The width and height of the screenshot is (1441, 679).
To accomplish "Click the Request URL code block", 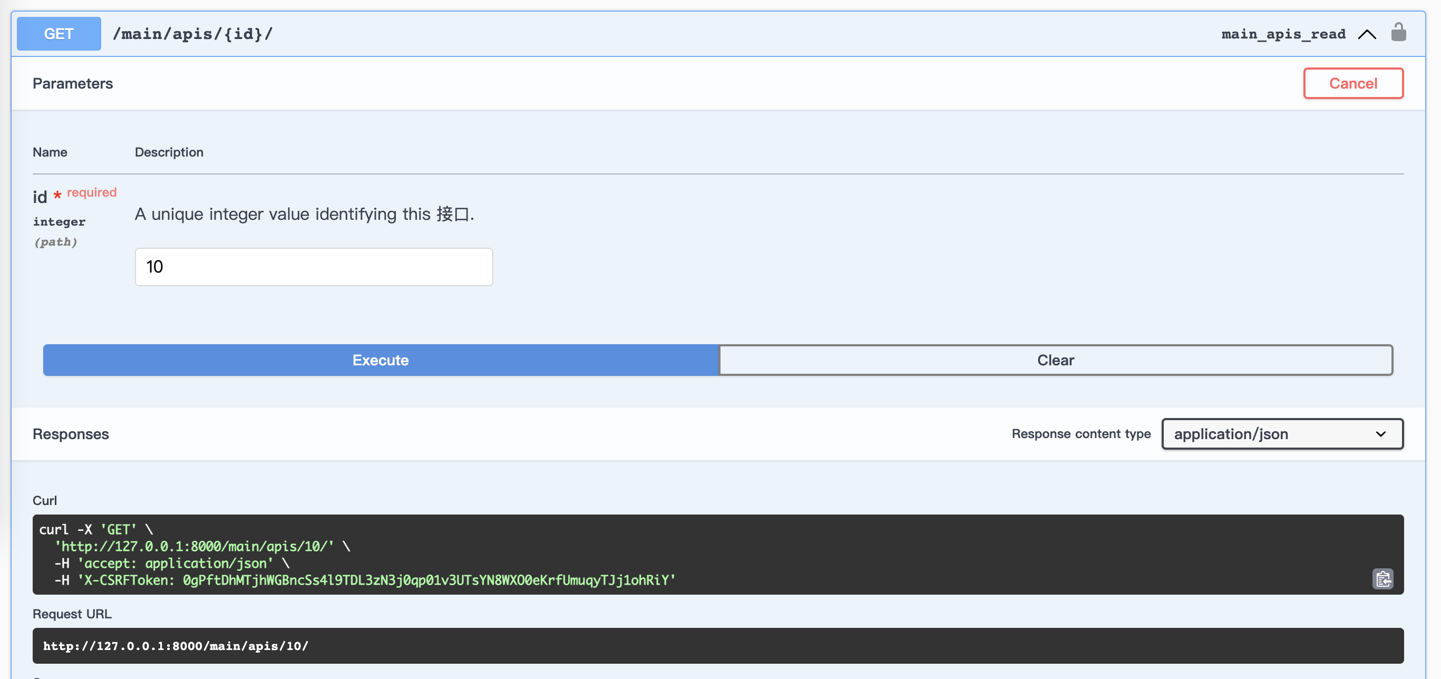I will click(x=717, y=646).
